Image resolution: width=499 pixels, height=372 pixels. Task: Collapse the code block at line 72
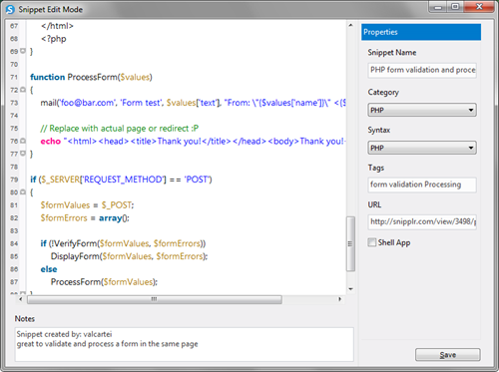[x=23, y=90]
